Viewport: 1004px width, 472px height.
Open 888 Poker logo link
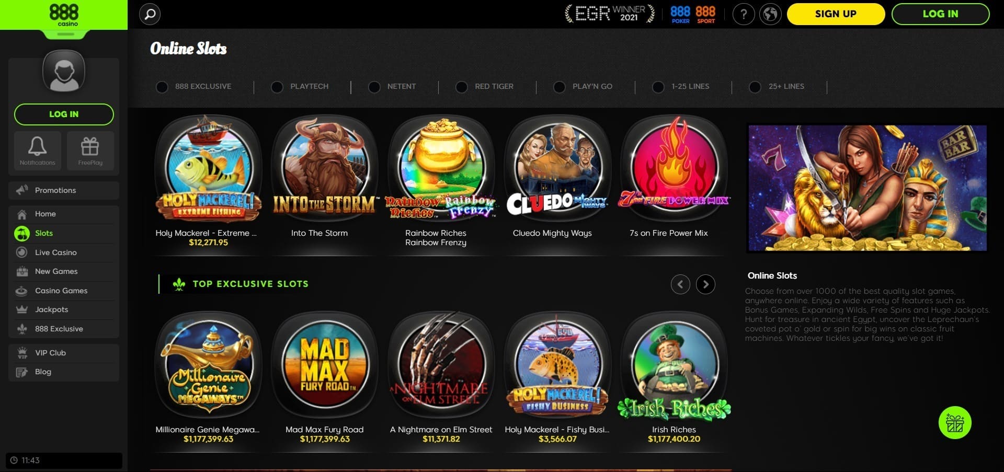pyautogui.click(x=680, y=14)
